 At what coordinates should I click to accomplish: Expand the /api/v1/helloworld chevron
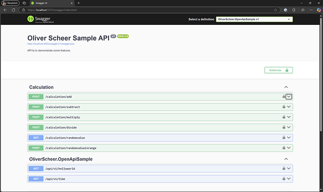pos(289,169)
